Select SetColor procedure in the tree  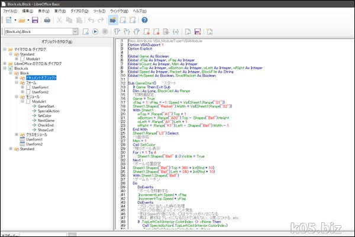click(x=44, y=116)
